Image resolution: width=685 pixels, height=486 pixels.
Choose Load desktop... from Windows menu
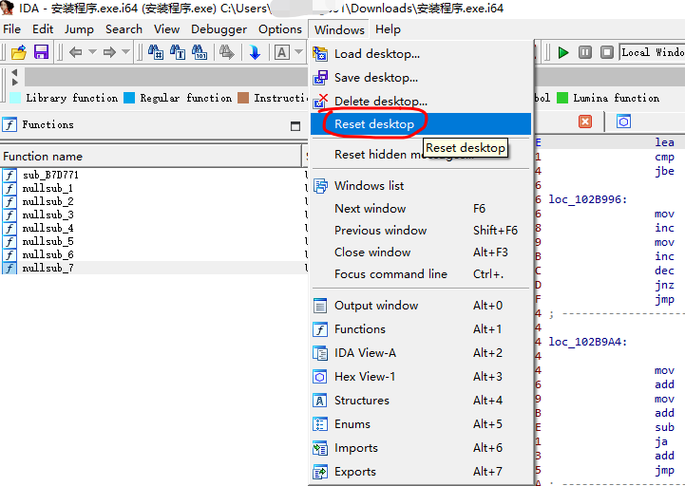(421, 54)
